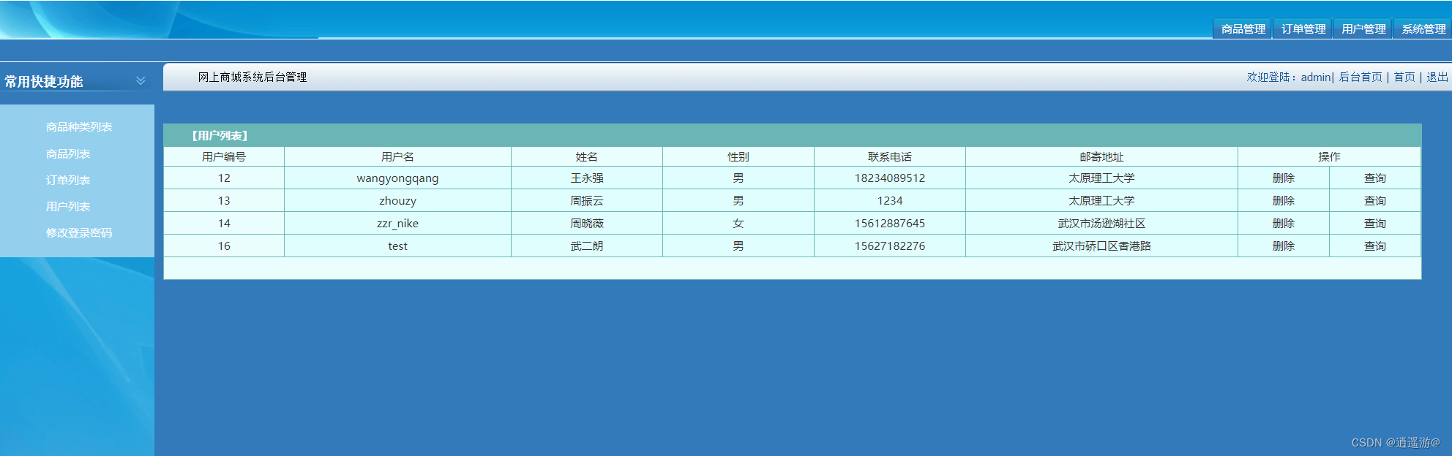Click the 邮寄地址 column header
The width and height of the screenshot is (1452, 456).
(1101, 157)
